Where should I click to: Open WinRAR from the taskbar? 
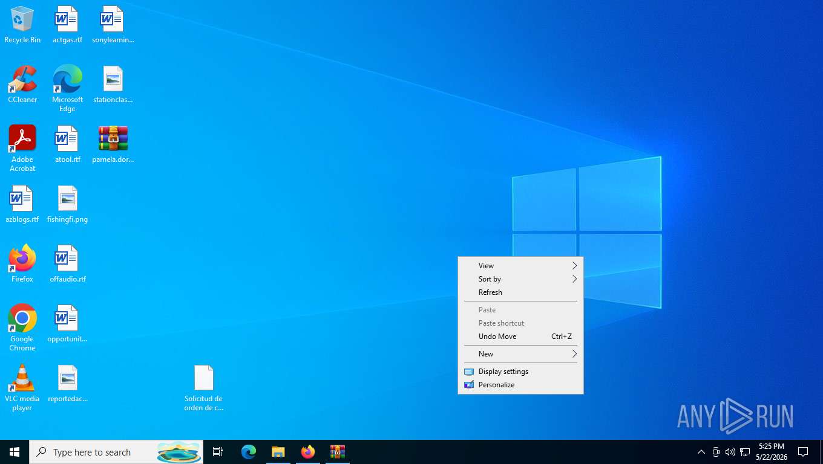337,452
